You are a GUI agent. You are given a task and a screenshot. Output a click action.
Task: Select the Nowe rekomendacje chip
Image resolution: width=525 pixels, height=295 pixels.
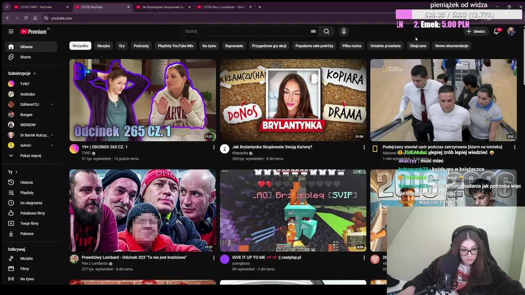pos(452,46)
